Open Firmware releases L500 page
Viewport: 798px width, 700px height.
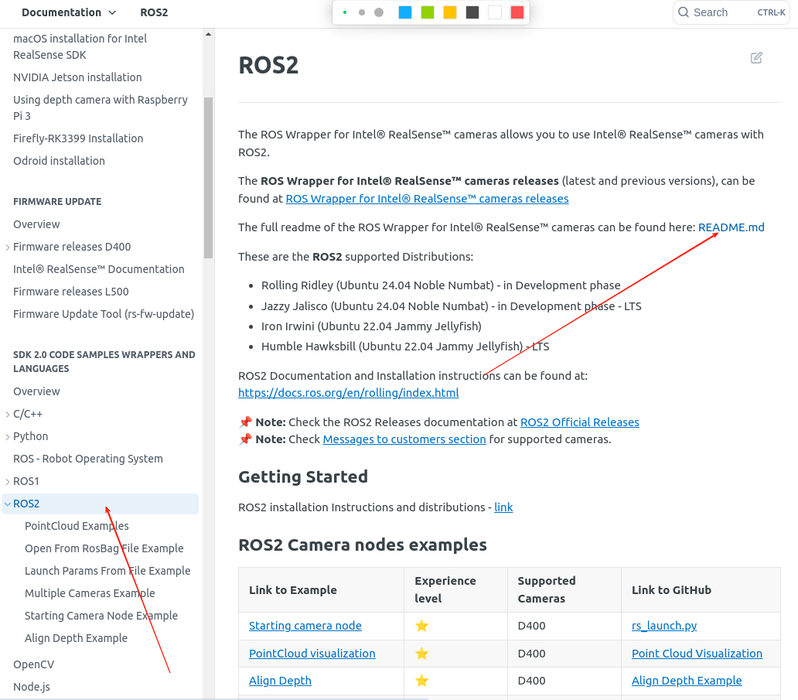[70, 292]
